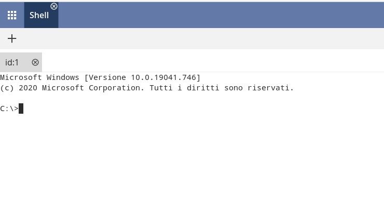This screenshot has height=203, width=384.
Task: Select the id:1 session tab
Action: [12, 62]
